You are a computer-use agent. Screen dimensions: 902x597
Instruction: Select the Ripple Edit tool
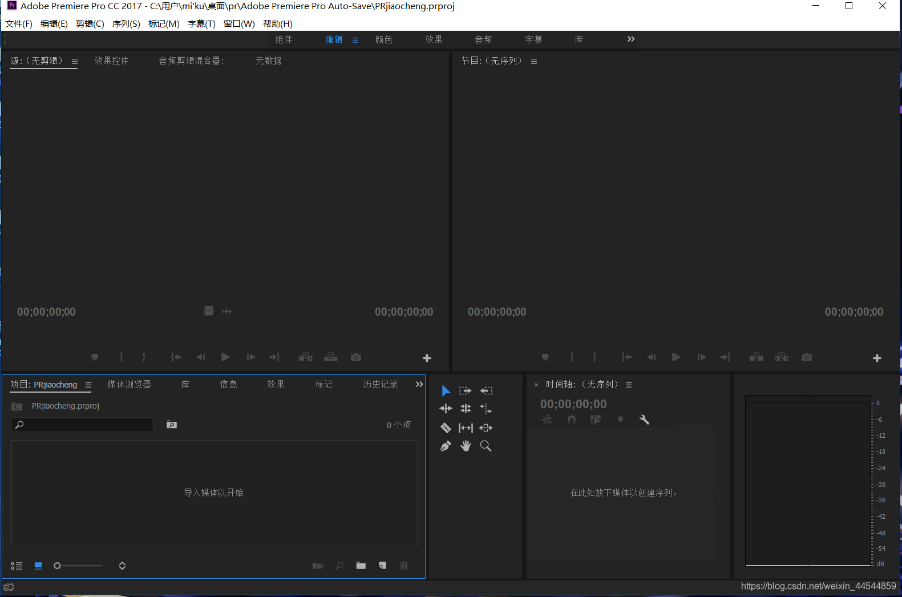click(x=446, y=409)
